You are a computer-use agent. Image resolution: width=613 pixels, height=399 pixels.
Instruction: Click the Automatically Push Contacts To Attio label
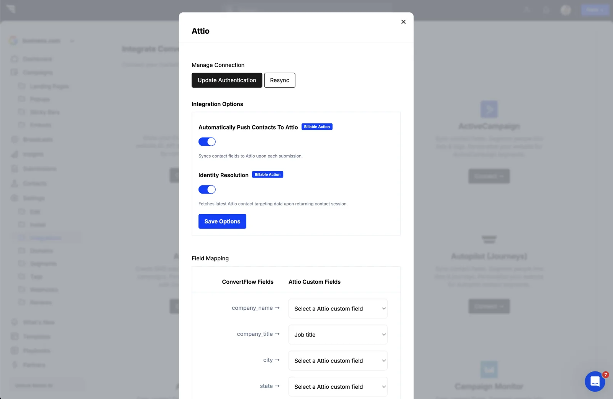pos(248,127)
